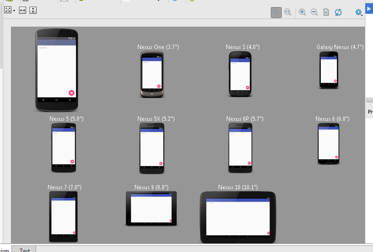Click the refresh preview icon

coord(338,12)
